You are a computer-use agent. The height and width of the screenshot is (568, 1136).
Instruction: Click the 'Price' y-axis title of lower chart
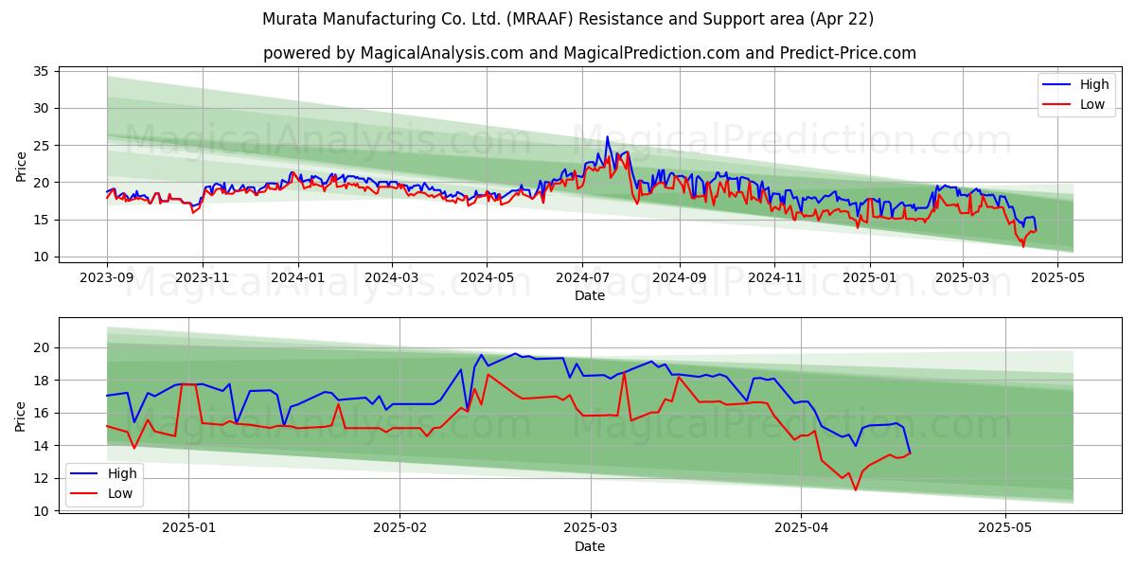click(x=21, y=416)
